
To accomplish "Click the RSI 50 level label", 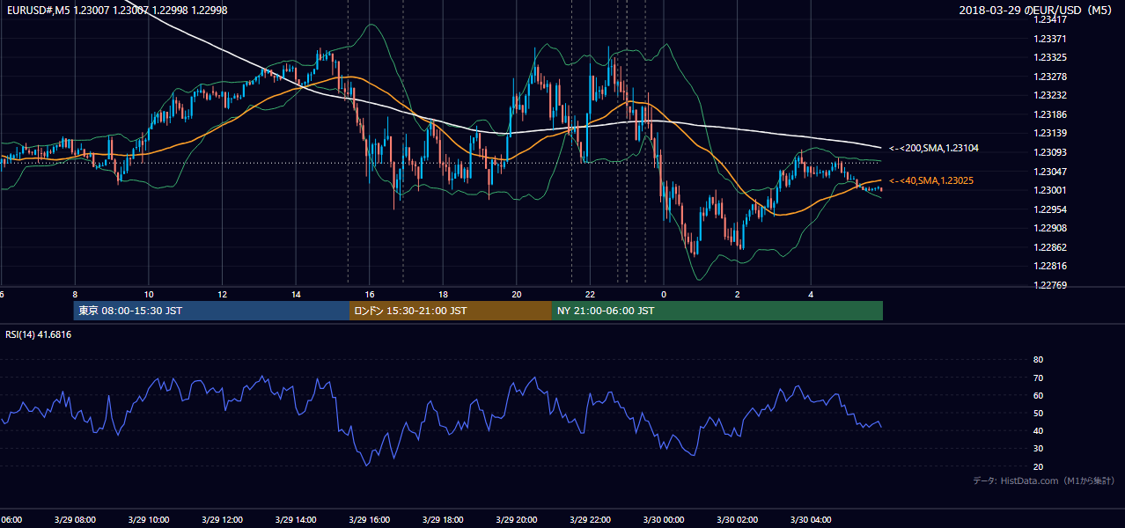I will [x=1038, y=413].
